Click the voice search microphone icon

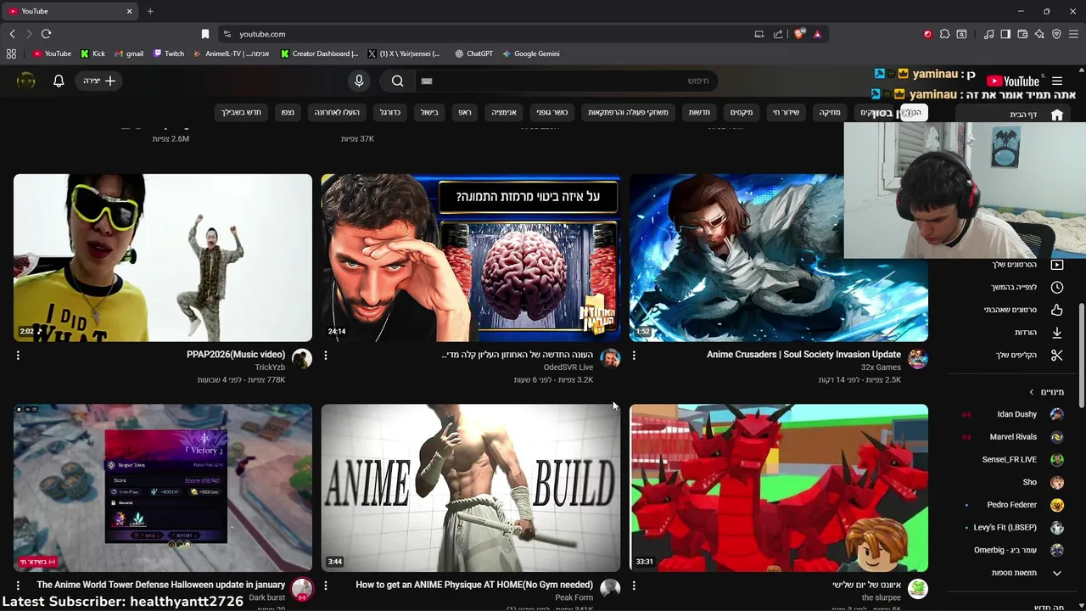pyautogui.click(x=359, y=81)
